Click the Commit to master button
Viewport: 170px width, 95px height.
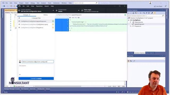pyautogui.click(x=36, y=78)
